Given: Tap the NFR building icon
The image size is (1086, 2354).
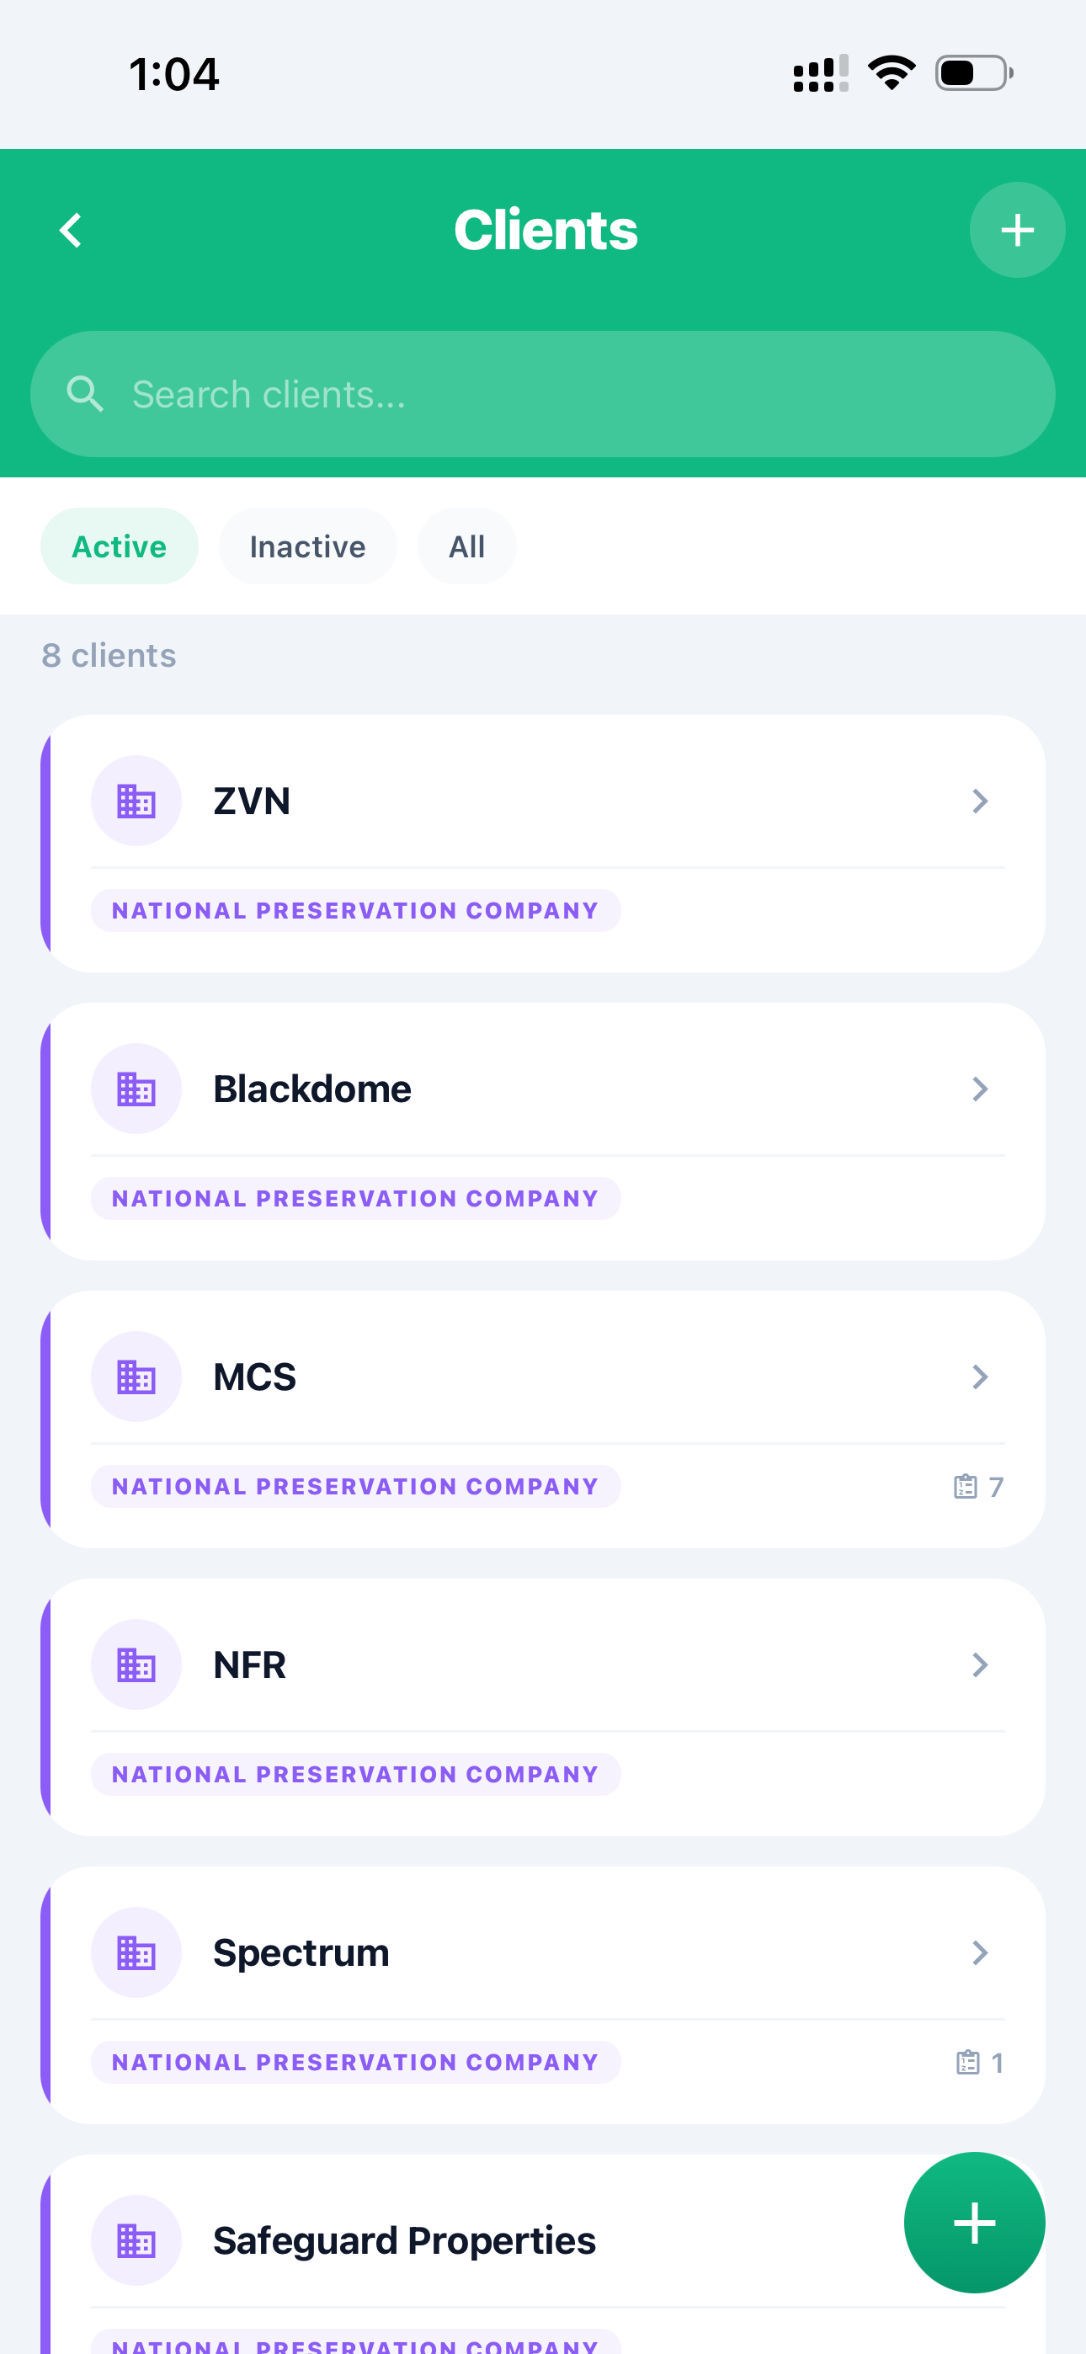Looking at the screenshot, I should [136, 1665].
